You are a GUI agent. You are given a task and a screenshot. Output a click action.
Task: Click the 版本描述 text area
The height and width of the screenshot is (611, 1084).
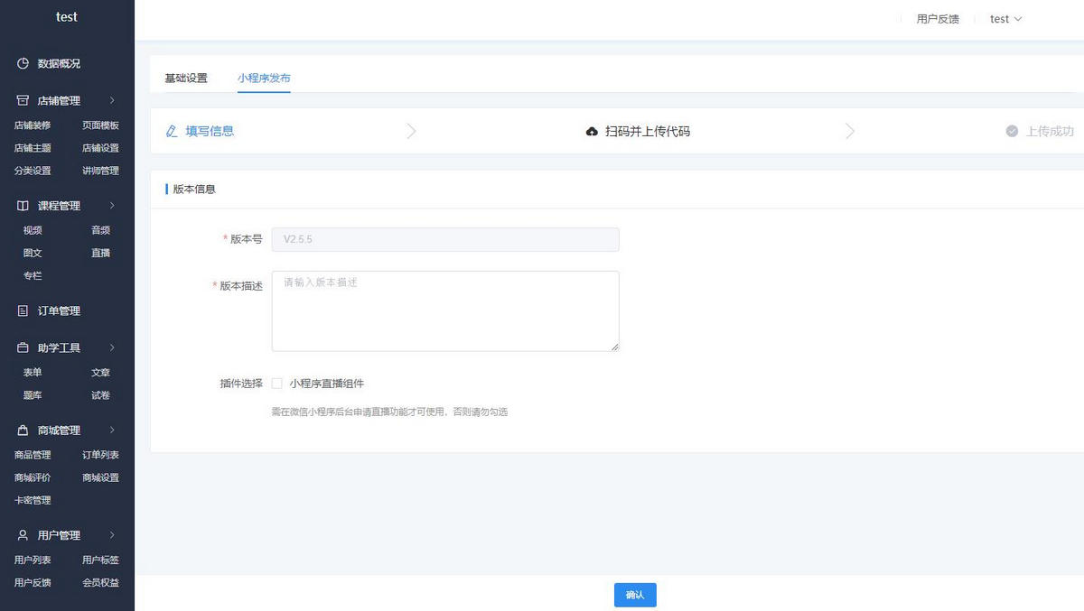pos(445,310)
